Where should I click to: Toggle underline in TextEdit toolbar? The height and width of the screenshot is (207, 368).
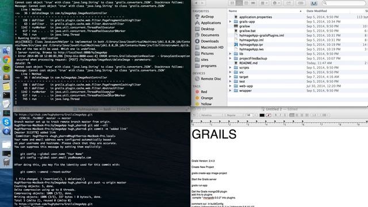coord(285,115)
